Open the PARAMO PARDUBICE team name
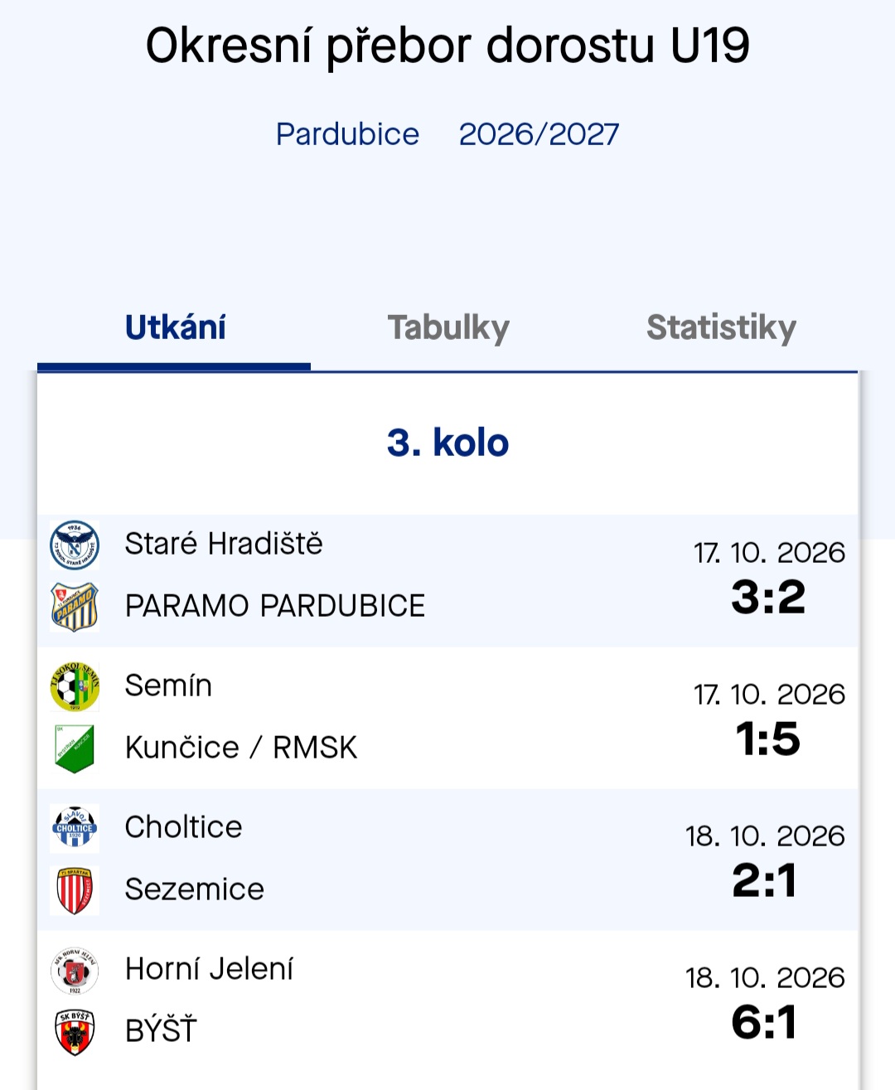The width and height of the screenshot is (895, 1090). [275, 606]
